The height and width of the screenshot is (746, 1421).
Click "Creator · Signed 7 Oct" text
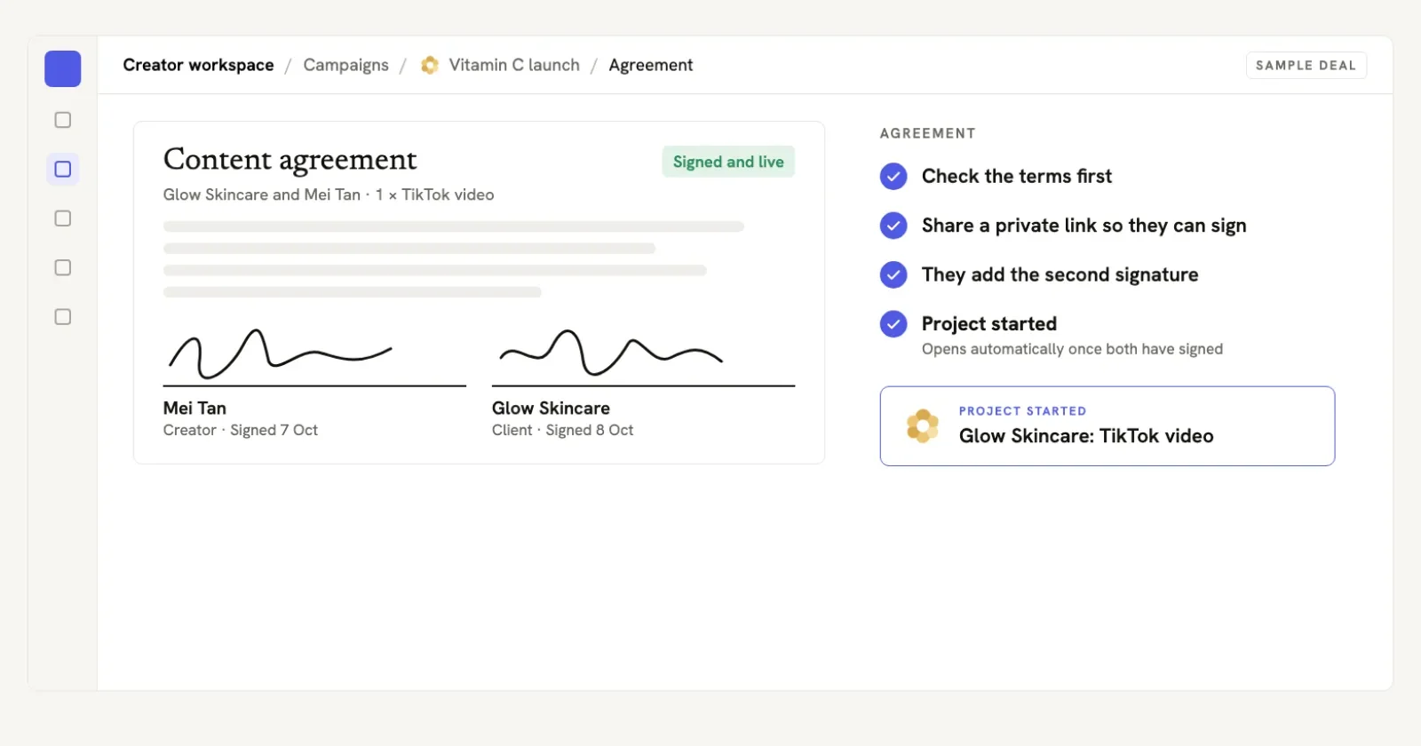tap(241, 430)
